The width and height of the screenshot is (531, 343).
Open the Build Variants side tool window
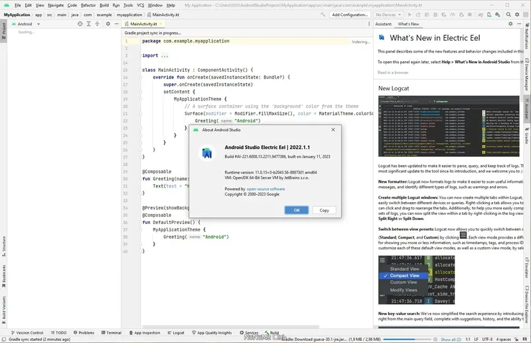(x=4, y=309)
